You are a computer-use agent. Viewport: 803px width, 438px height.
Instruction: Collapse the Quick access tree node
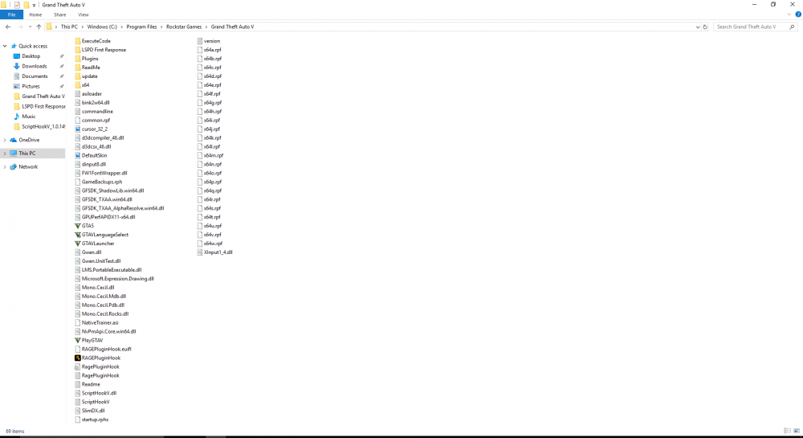(5, 46)
